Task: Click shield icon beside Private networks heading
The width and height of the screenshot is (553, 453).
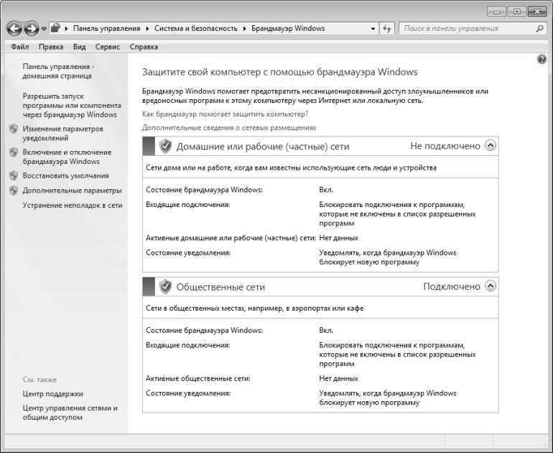Action: coord(166,146)
